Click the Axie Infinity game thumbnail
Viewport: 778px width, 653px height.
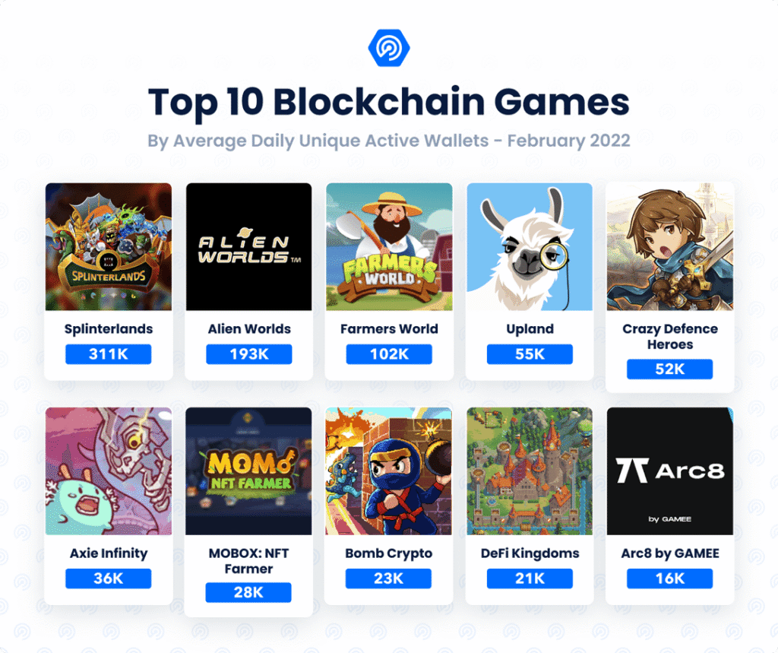[109, 471]
